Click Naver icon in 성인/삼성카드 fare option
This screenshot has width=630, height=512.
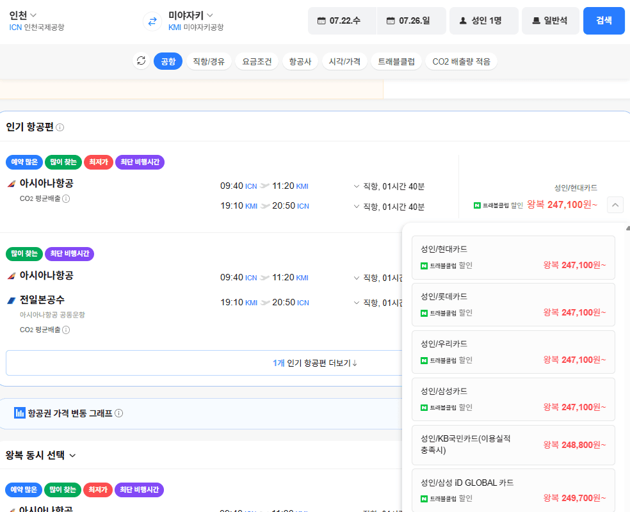(x=424, y=408)
